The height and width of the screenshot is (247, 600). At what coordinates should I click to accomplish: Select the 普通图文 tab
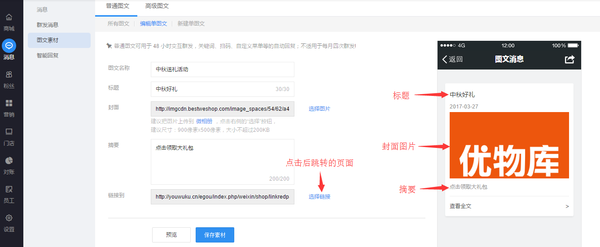[118, 6]
